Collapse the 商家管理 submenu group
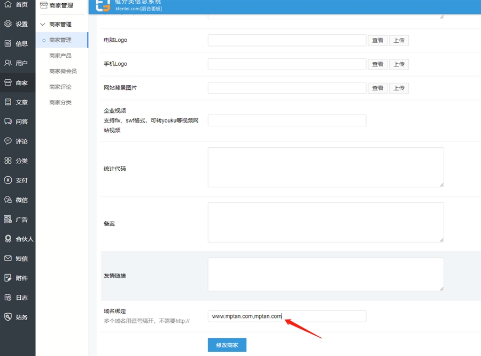The width and height of the screenshot is (481, 356). click(x=60, y=25)
